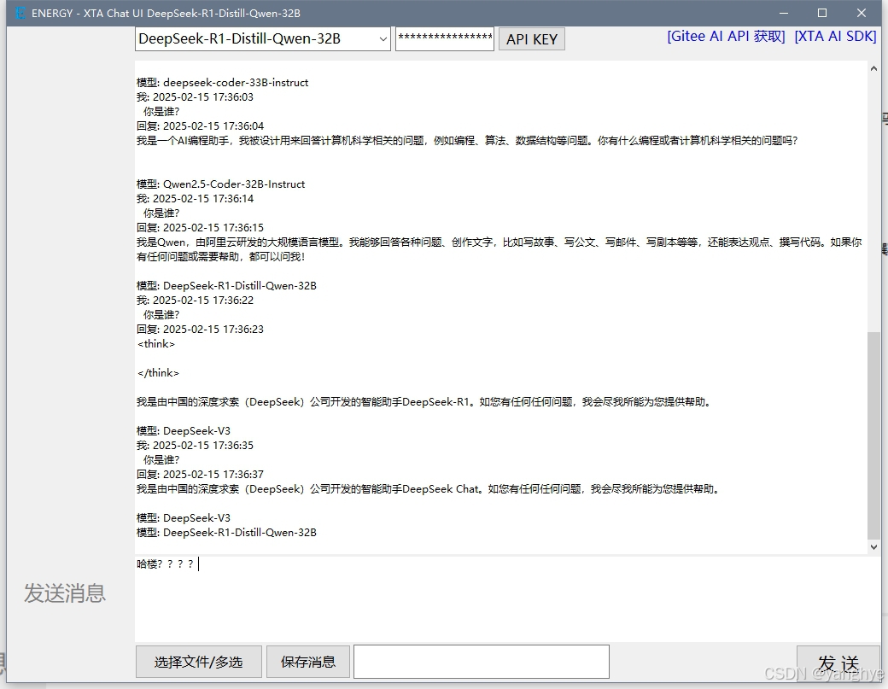Screen dimensions: 888x689
Task: Click timestamp 回复: 2025-02-15 17:36:37
Action: pos(200,475)
